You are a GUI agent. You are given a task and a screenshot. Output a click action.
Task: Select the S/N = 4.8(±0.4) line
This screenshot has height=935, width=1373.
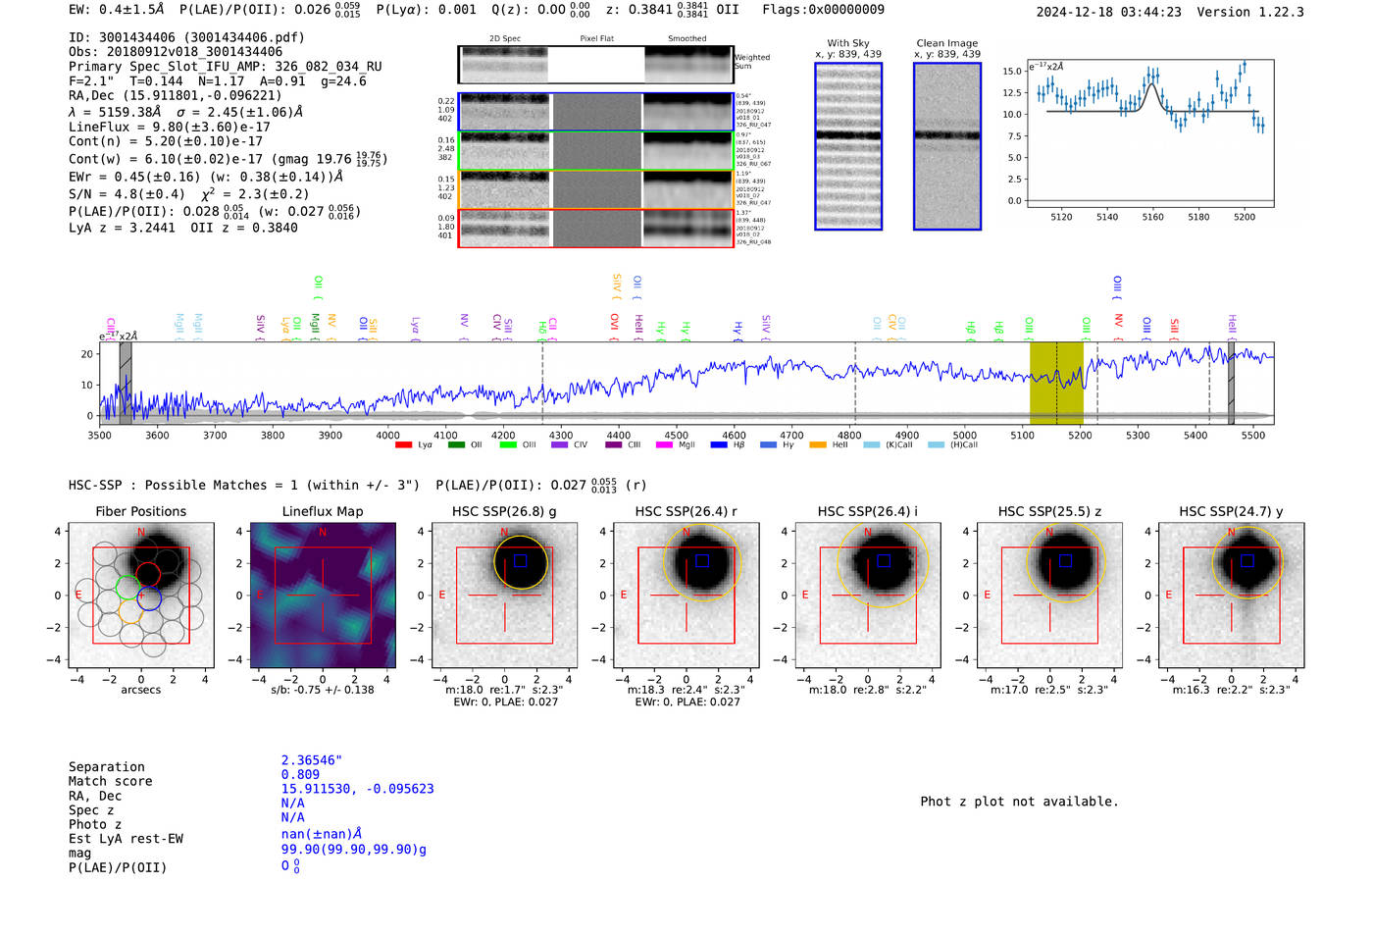(188, 193)
